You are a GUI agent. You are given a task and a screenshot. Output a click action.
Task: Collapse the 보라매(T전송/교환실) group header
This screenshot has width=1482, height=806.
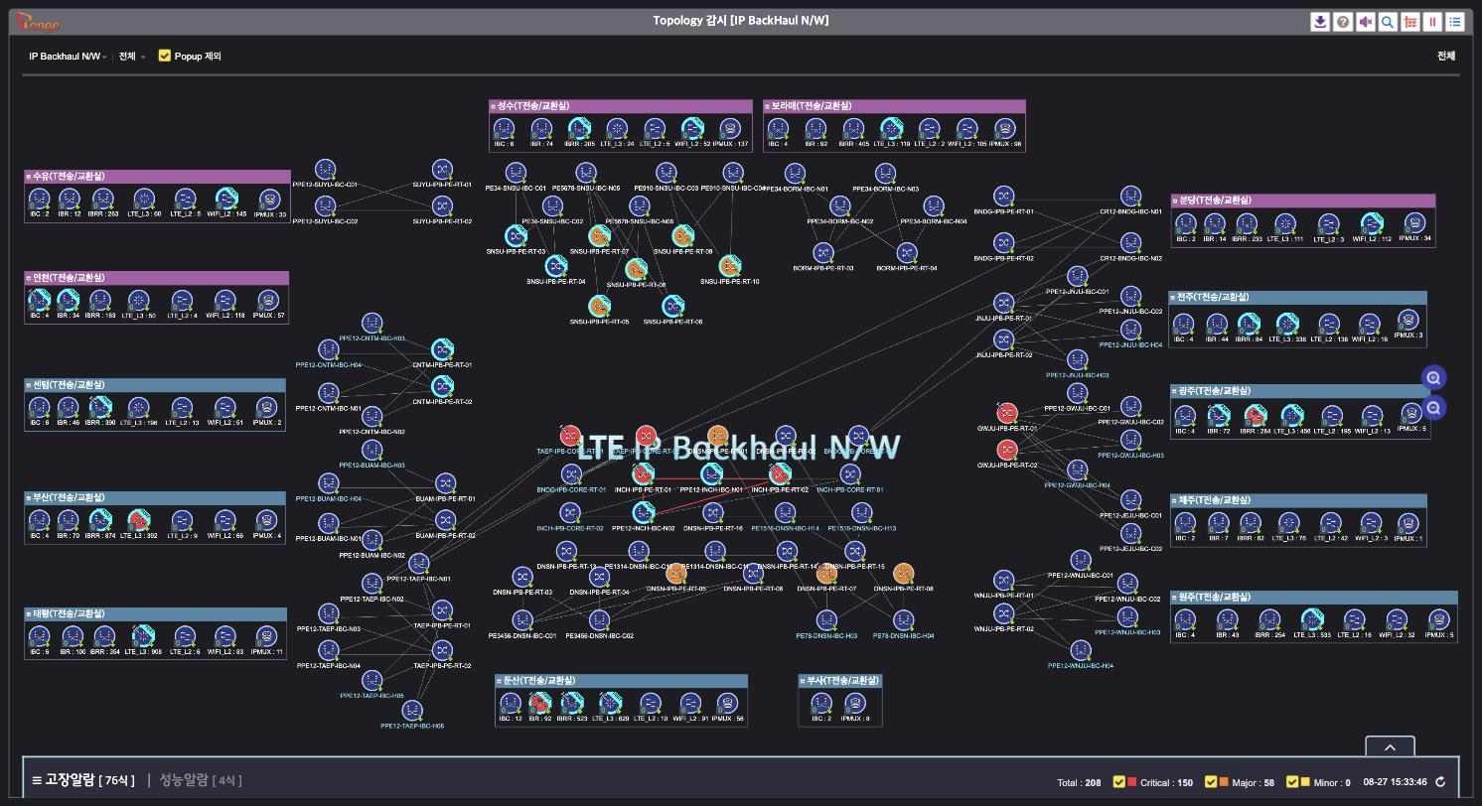[x=894, y=106]
